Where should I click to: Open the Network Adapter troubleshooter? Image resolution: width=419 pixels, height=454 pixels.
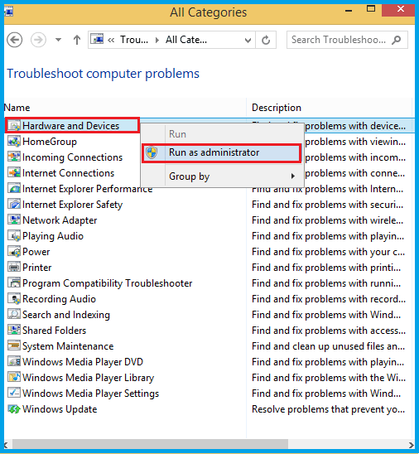(60, 220)
